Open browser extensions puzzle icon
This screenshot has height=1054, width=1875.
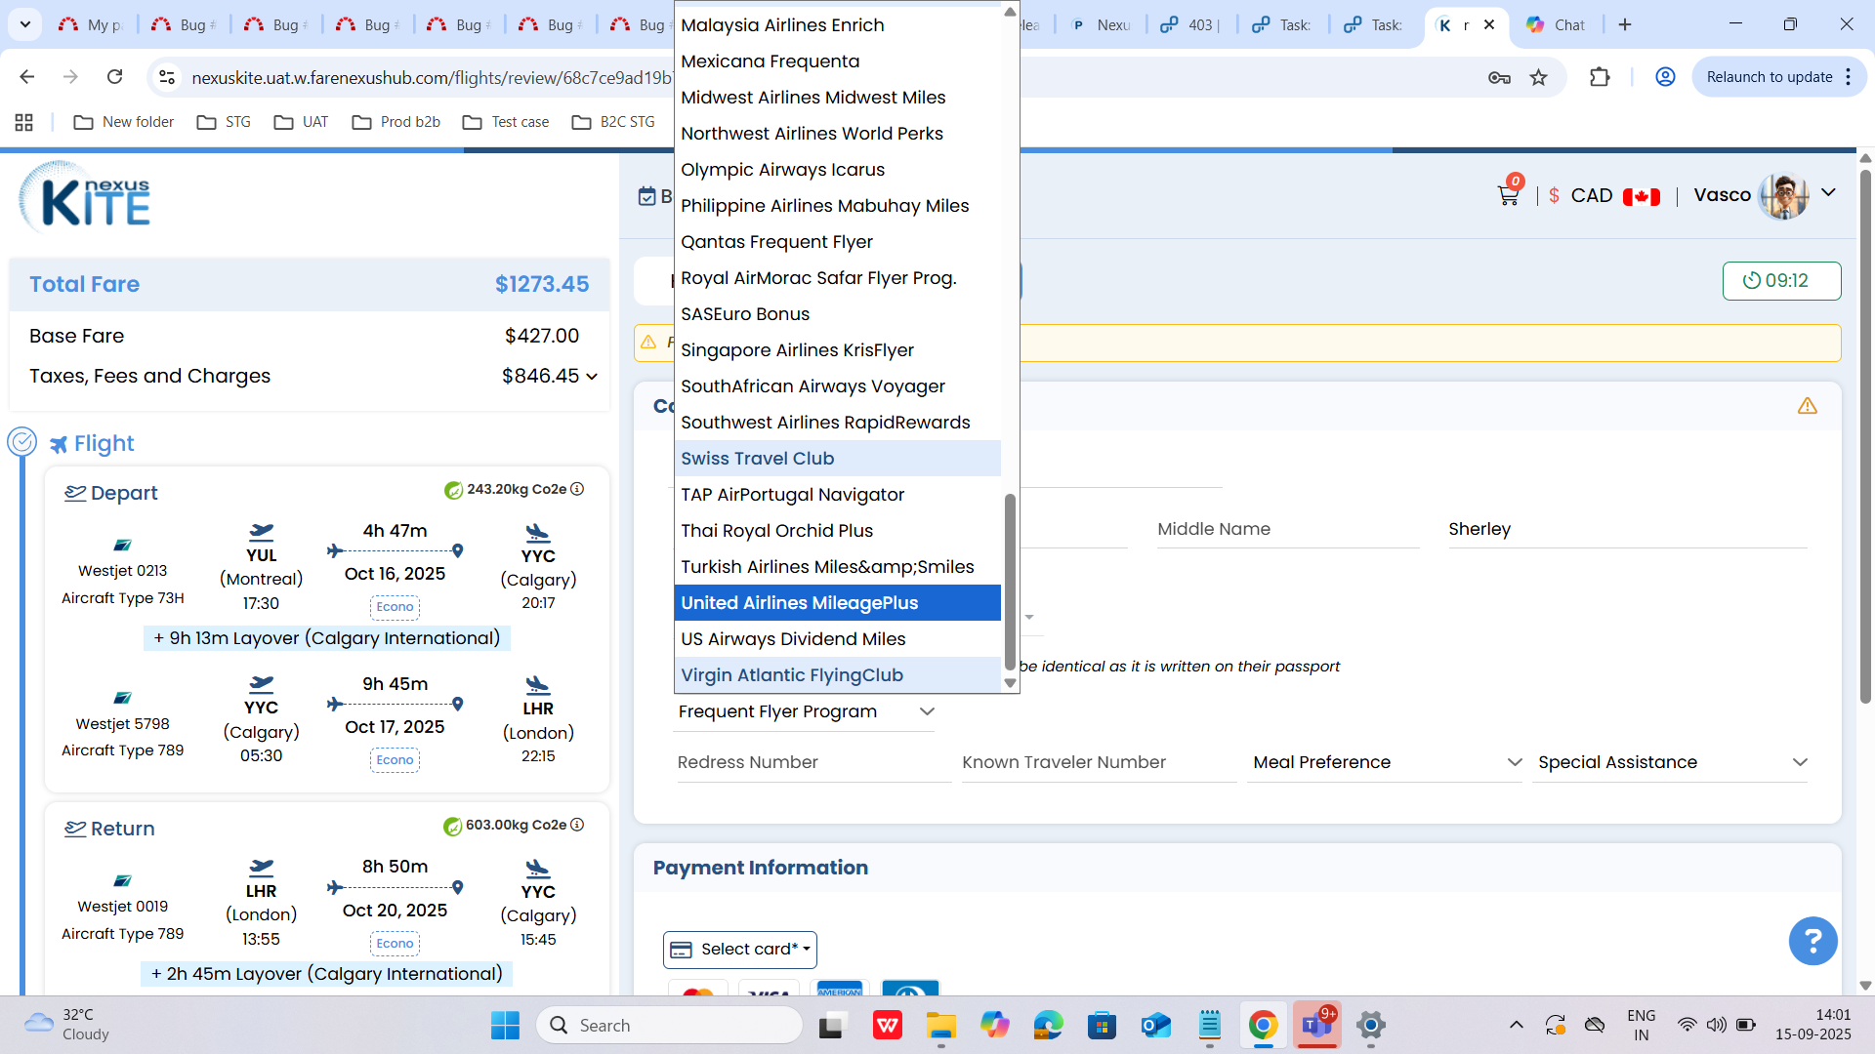[1600, 77]
